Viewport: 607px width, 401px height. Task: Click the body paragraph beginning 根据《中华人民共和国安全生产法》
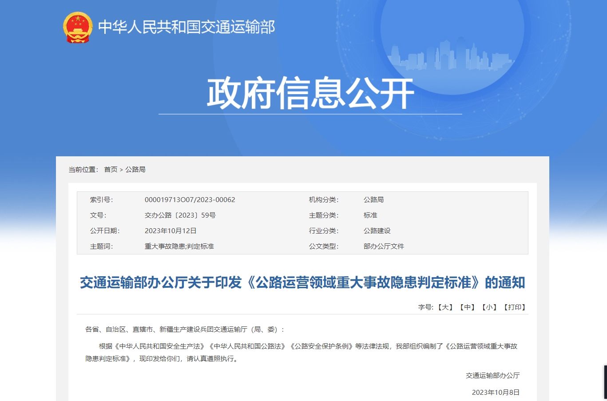pyautogui.click(x=302, y=353)
